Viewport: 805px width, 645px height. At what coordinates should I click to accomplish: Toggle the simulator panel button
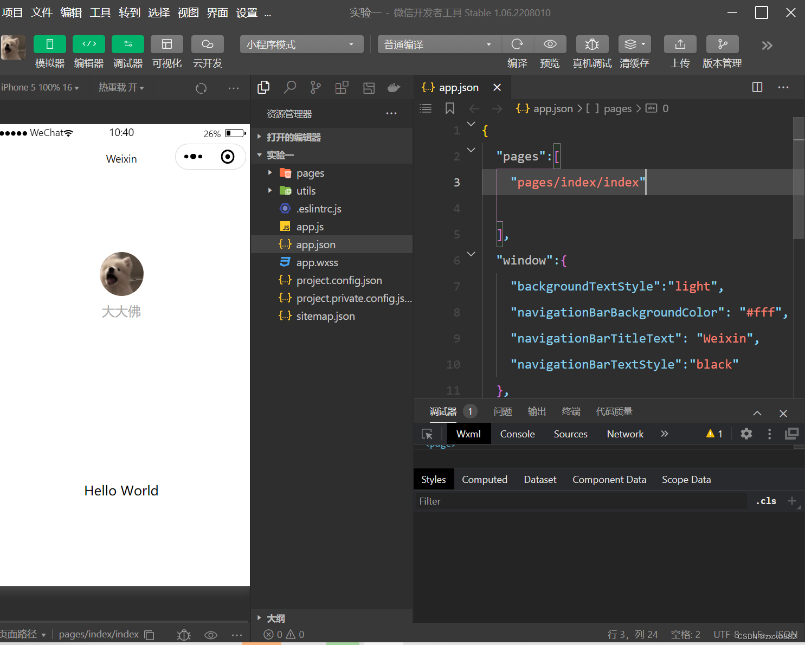pos(49,44)
